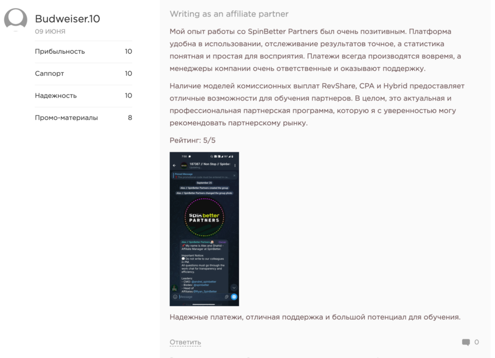Click the Ответить reply link

click(185, 342)
